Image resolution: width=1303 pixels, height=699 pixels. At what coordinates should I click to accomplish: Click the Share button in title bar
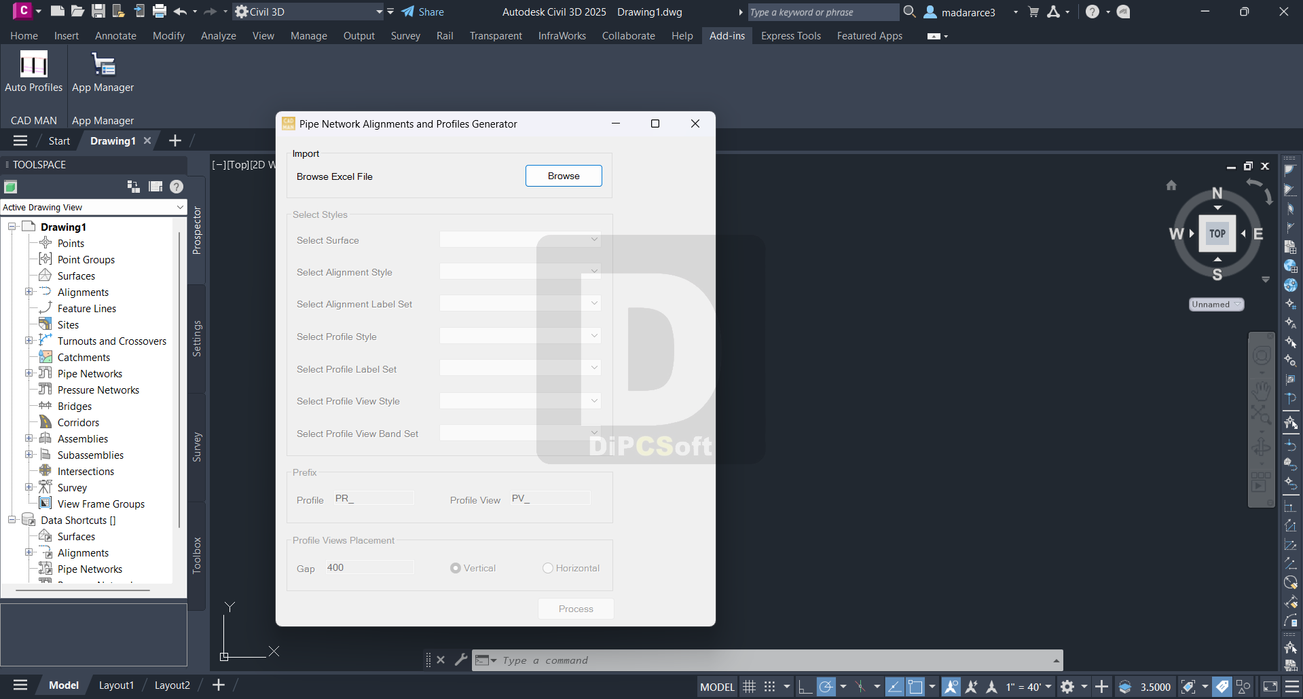pos(422,12)
